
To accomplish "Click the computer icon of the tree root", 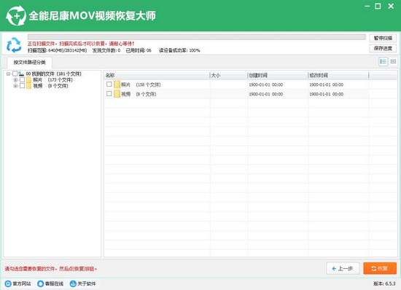I will 21,74.
